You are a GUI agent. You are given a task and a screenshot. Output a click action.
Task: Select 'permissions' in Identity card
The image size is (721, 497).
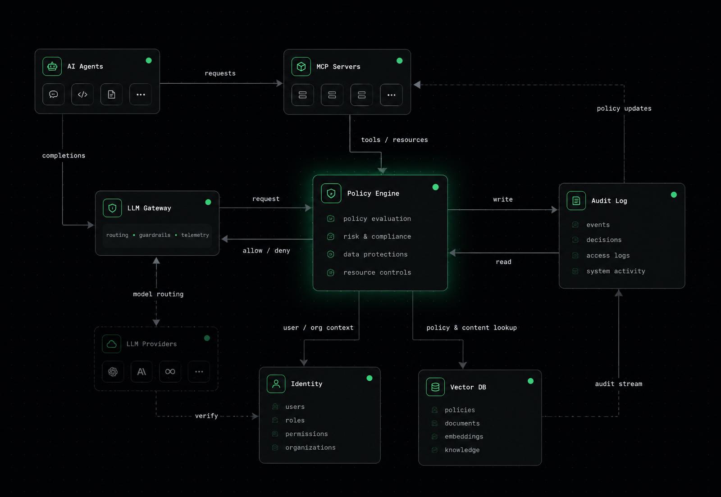click(306, 434)
